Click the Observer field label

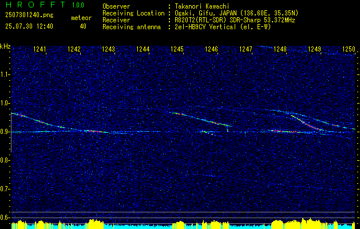(116, 6)
